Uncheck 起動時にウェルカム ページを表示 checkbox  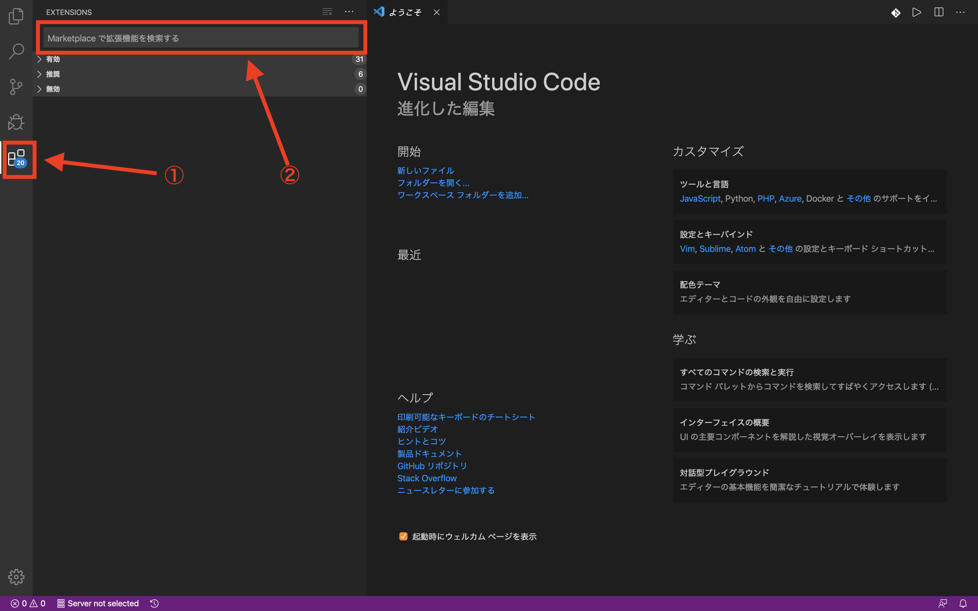pyautogui.click(x=403, y=536)
